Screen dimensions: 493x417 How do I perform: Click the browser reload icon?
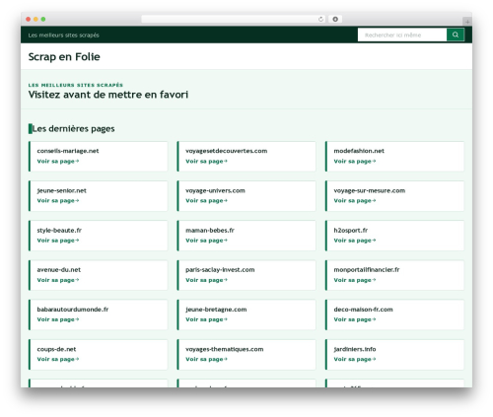point(320,19)
